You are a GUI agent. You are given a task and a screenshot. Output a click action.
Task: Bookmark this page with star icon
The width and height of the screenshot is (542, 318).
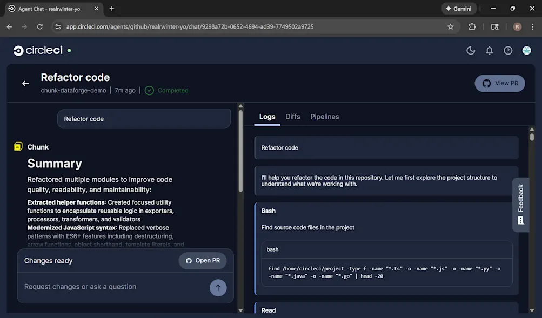450,26
